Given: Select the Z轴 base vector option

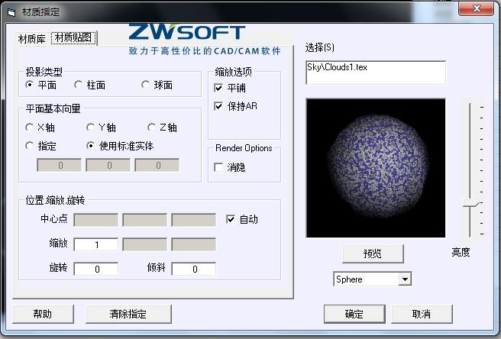Looking at the screenshot, I should 151,128.
